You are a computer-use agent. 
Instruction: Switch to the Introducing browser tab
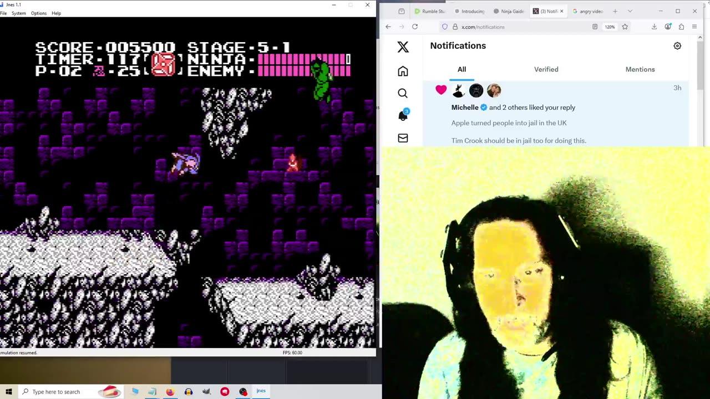pos(470,11)
